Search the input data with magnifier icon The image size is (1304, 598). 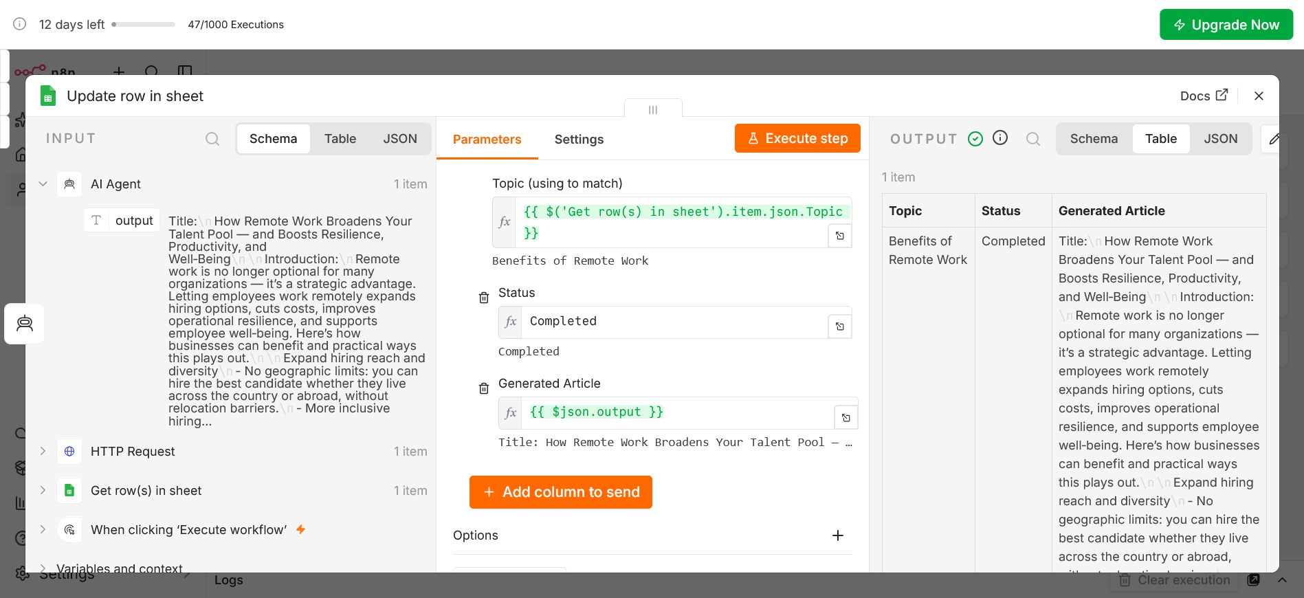[212, 139]
